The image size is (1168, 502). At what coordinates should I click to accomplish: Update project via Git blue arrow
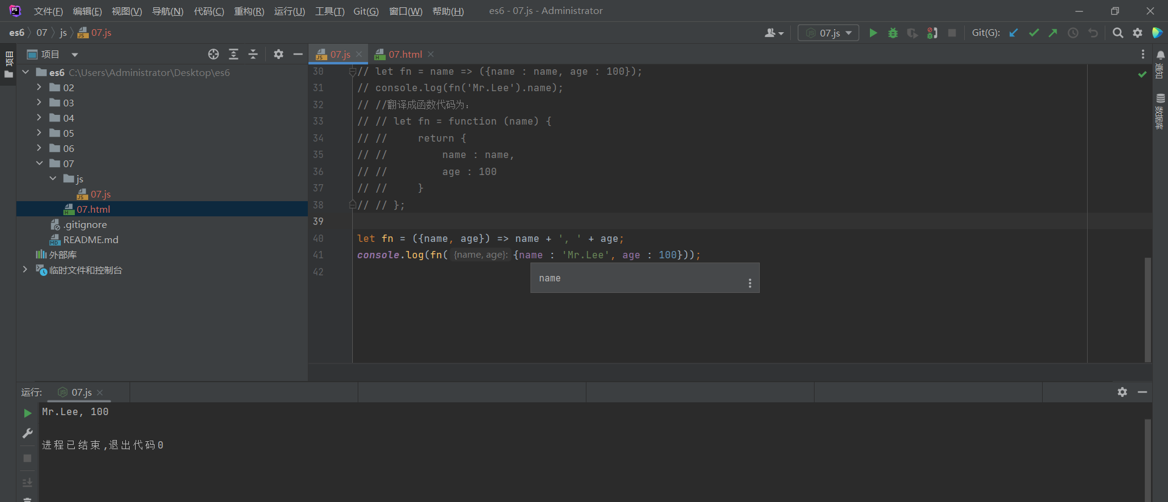(1014, 33)
